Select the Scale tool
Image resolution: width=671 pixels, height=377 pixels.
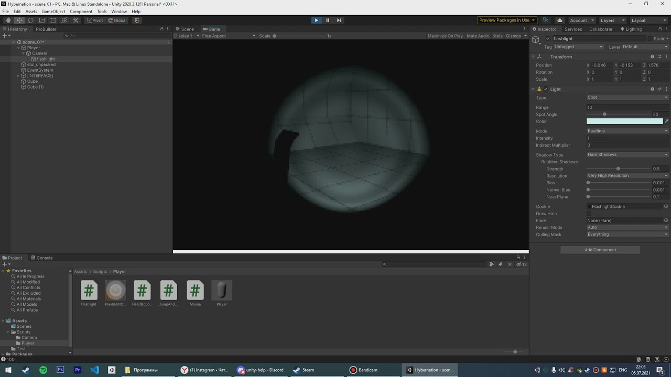(x=42, y=20)
